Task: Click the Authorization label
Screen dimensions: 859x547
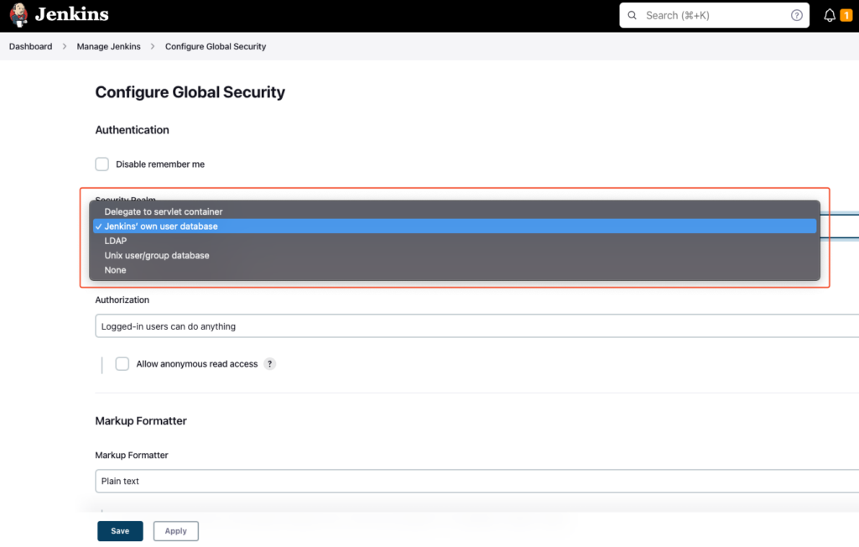Action: 122,300
